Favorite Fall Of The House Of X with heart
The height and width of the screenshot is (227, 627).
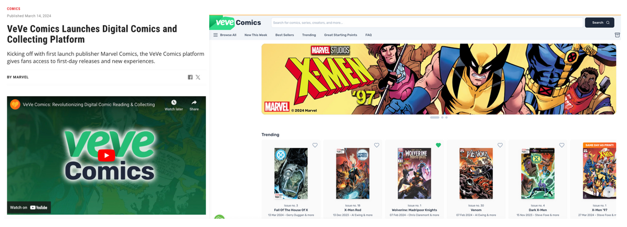[x=315, y=145]
